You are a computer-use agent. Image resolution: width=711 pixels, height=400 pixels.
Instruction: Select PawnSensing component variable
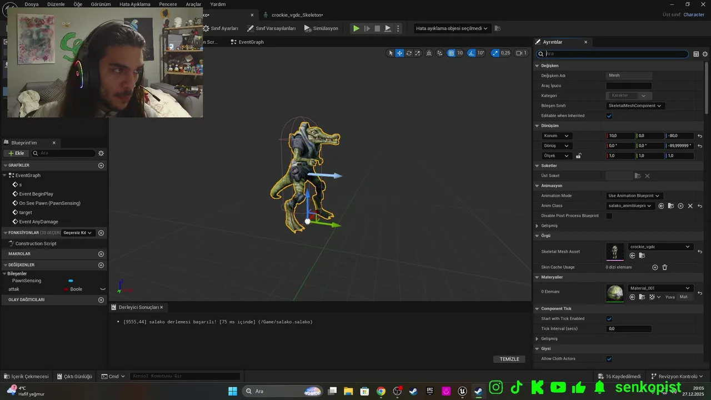tap(27, 281)
